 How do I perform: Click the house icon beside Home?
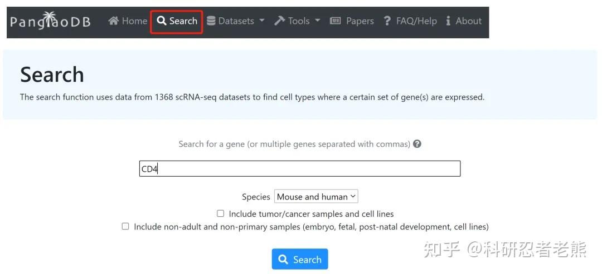(x=114, y=21)
